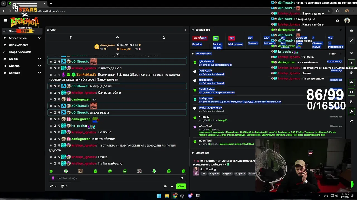Open the hamburger menu in Kick dashboard
The height and width of the screenshot is (200, 357).
point(5,20)
